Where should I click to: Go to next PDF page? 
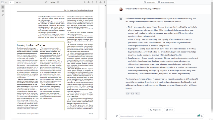click(x=20, y=2)
